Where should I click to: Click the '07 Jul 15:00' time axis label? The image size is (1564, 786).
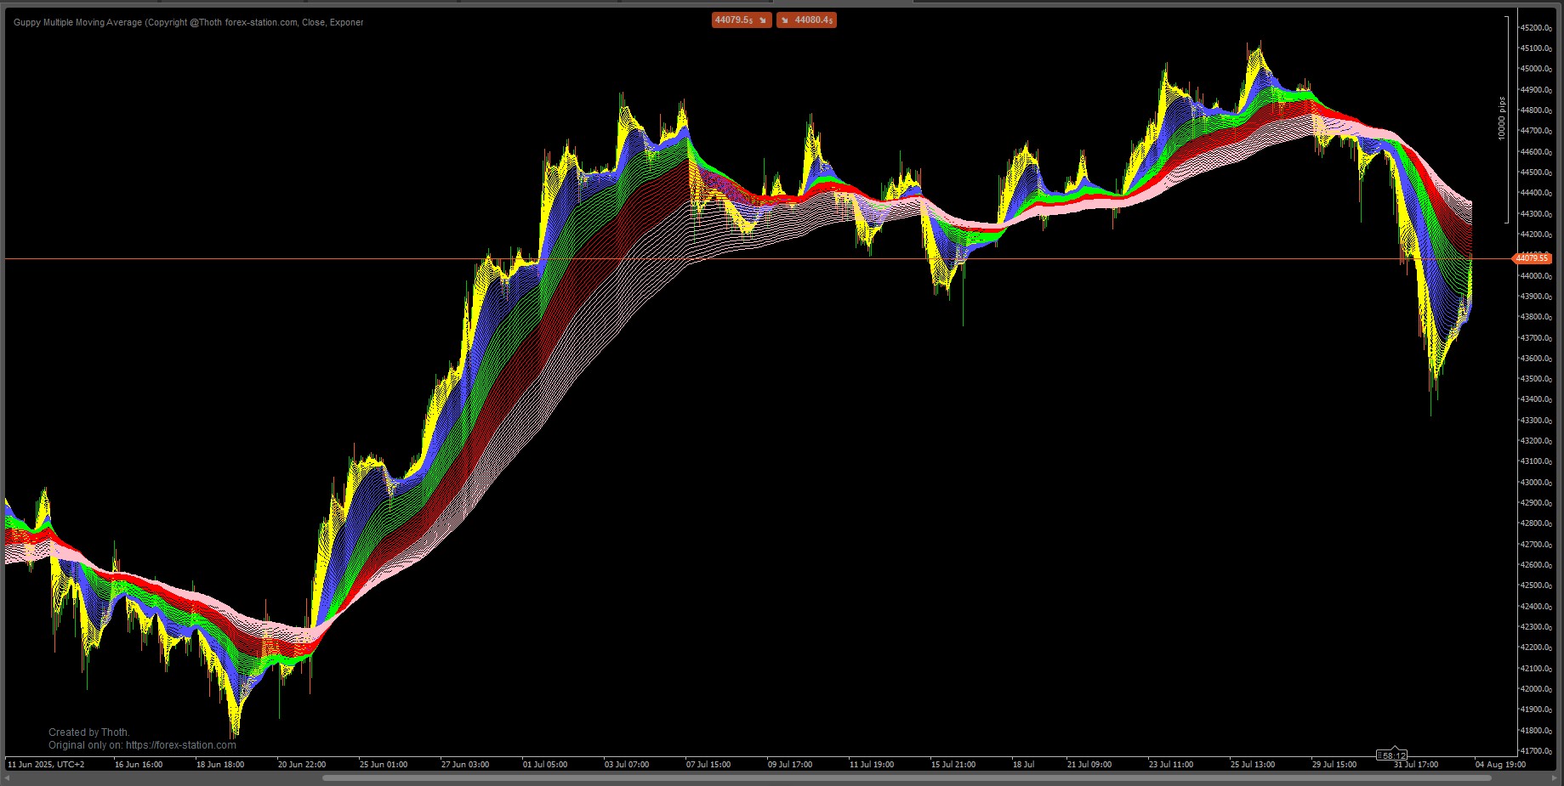click(708, 765)
